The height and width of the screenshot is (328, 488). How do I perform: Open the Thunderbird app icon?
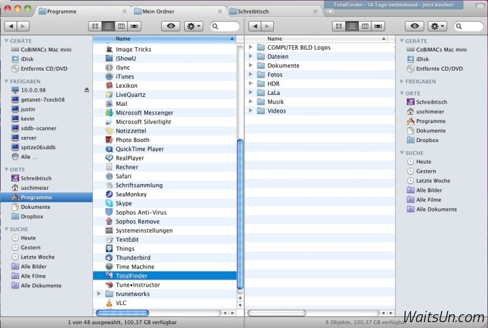pos(109,258)
